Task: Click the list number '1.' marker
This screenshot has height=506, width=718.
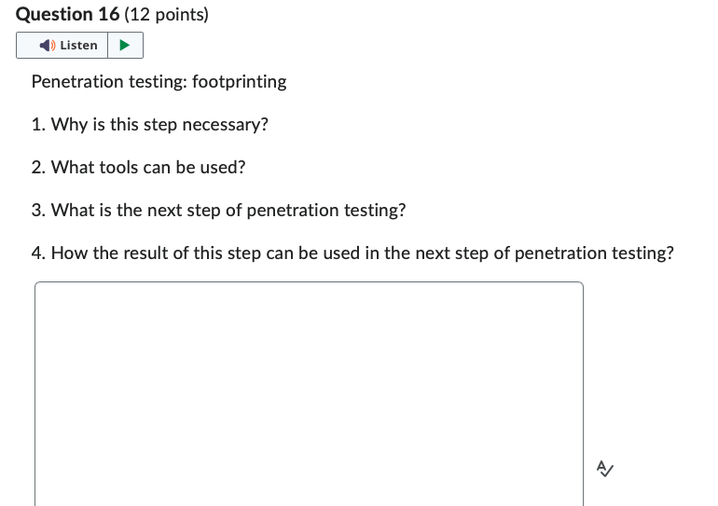Action: 38,125
